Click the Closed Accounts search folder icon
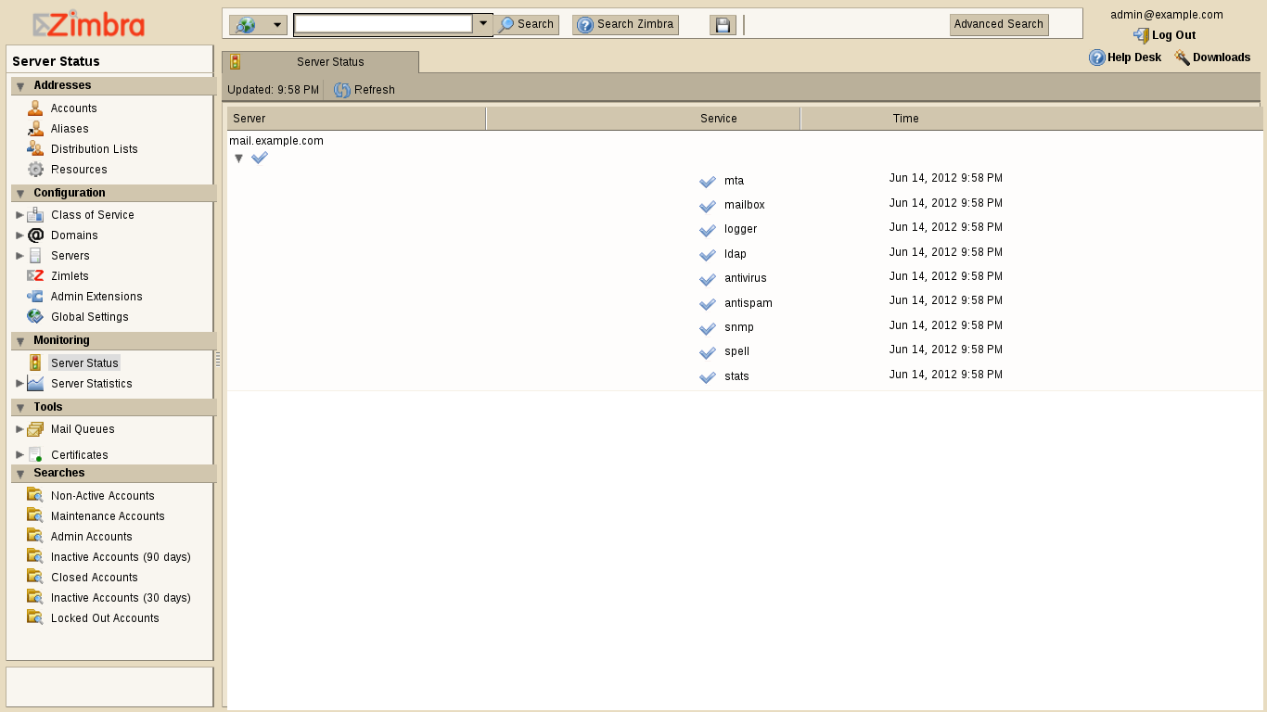 coord(35,578)
